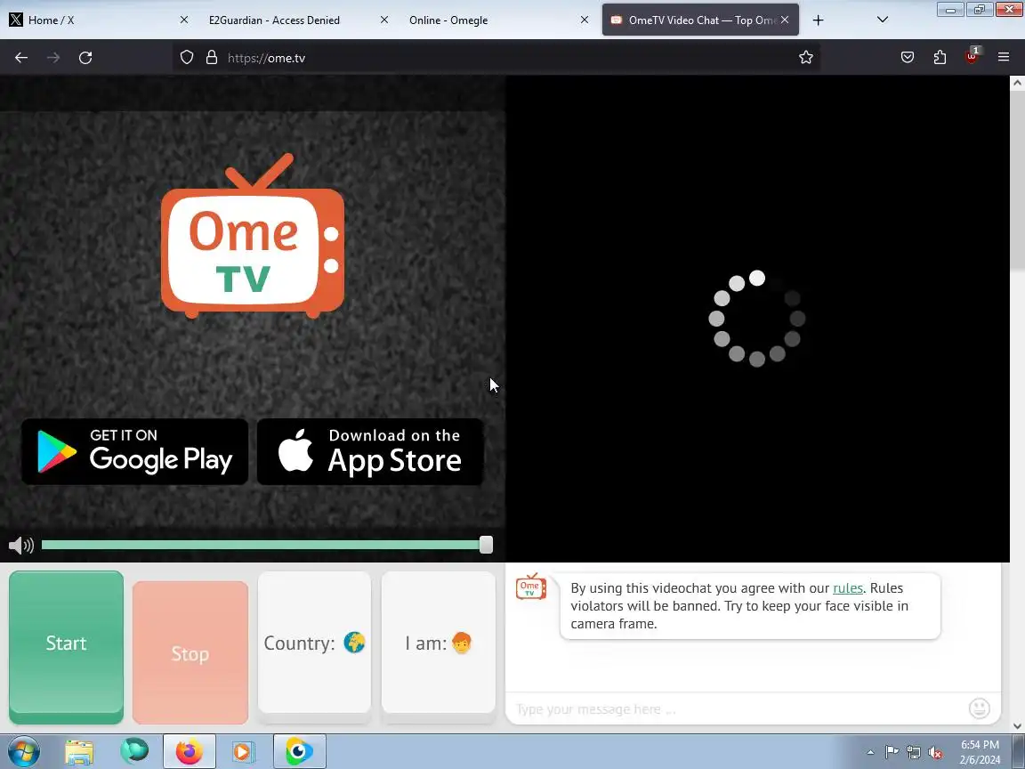Open the emoji picker smiley icon
1025x769 pixels.
pyautogui.click(x=979, y=708)
